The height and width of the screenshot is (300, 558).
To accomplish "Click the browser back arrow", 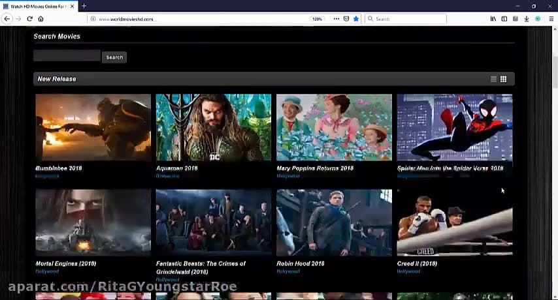I will (x=7, y=19).
